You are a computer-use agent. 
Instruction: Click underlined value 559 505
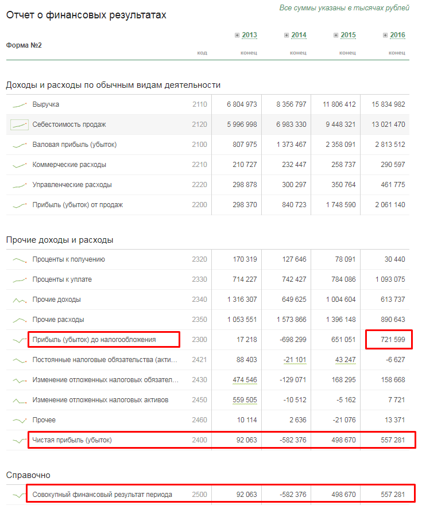[245, 400]
